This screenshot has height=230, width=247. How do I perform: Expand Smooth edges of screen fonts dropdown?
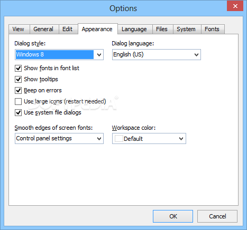click(x=59, y=139)
